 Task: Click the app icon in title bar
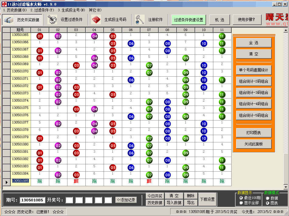tap(4, 4)
